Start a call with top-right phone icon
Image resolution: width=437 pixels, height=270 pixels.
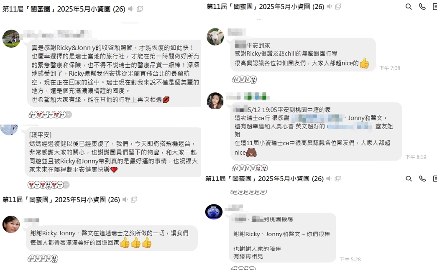tap(422, 7)
